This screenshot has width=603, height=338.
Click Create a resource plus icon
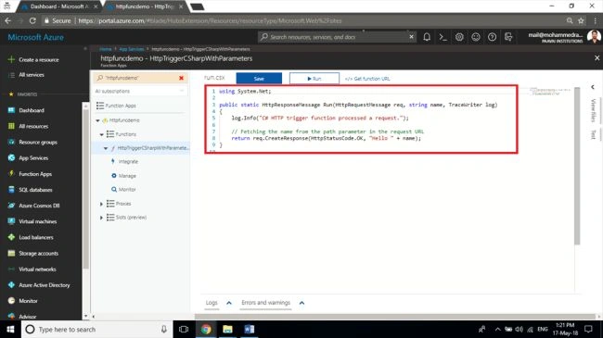tap(11, 59)
